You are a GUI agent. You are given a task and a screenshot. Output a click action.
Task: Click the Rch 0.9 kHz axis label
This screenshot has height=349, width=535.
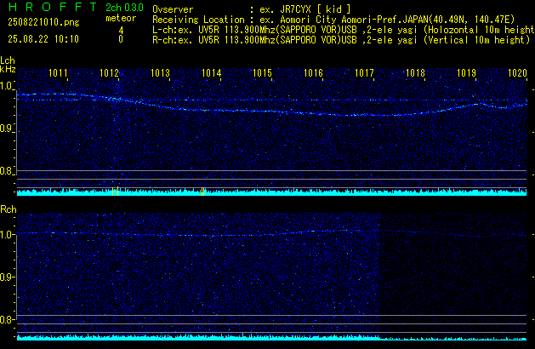tap(6, 277)
